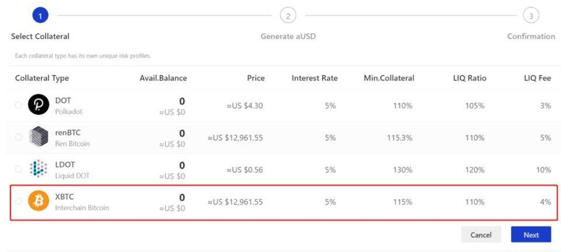This screenshot has height=252, width=561.
Task: Click the orange XBTC Bitcoin icon
Action: click(39, 202)
